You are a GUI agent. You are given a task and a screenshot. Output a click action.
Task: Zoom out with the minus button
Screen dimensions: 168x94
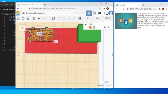click(19, 50)
